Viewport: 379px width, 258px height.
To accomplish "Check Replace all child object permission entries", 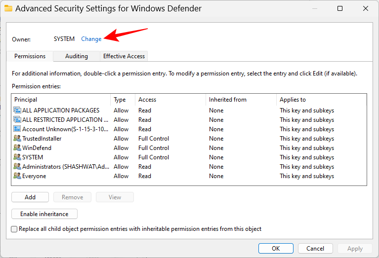I will 14,229.
